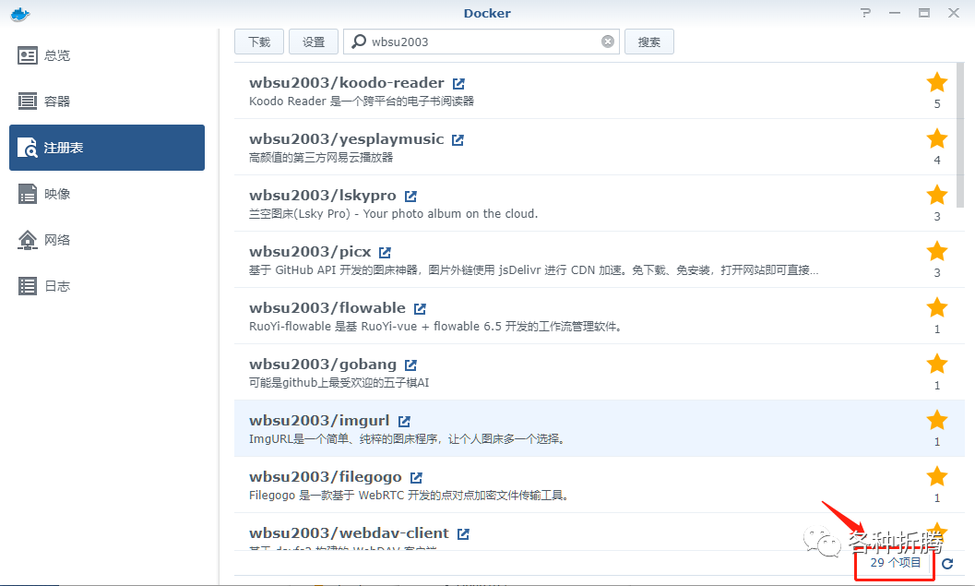
Task: Open the help question mark button
Action: [x=865, y=13]
